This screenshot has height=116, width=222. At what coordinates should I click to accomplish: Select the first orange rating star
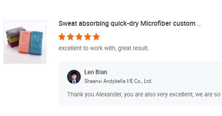pos(62,37)
